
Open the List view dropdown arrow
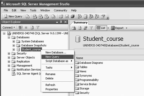click(108, 28)
